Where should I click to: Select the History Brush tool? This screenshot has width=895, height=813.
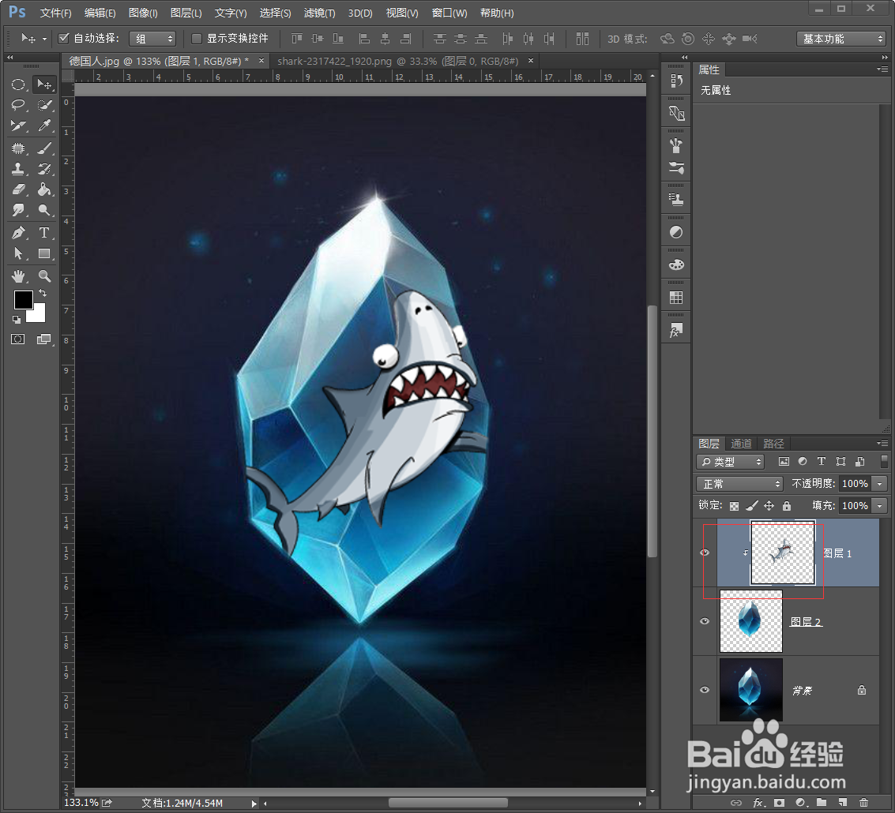coord(44,169)
